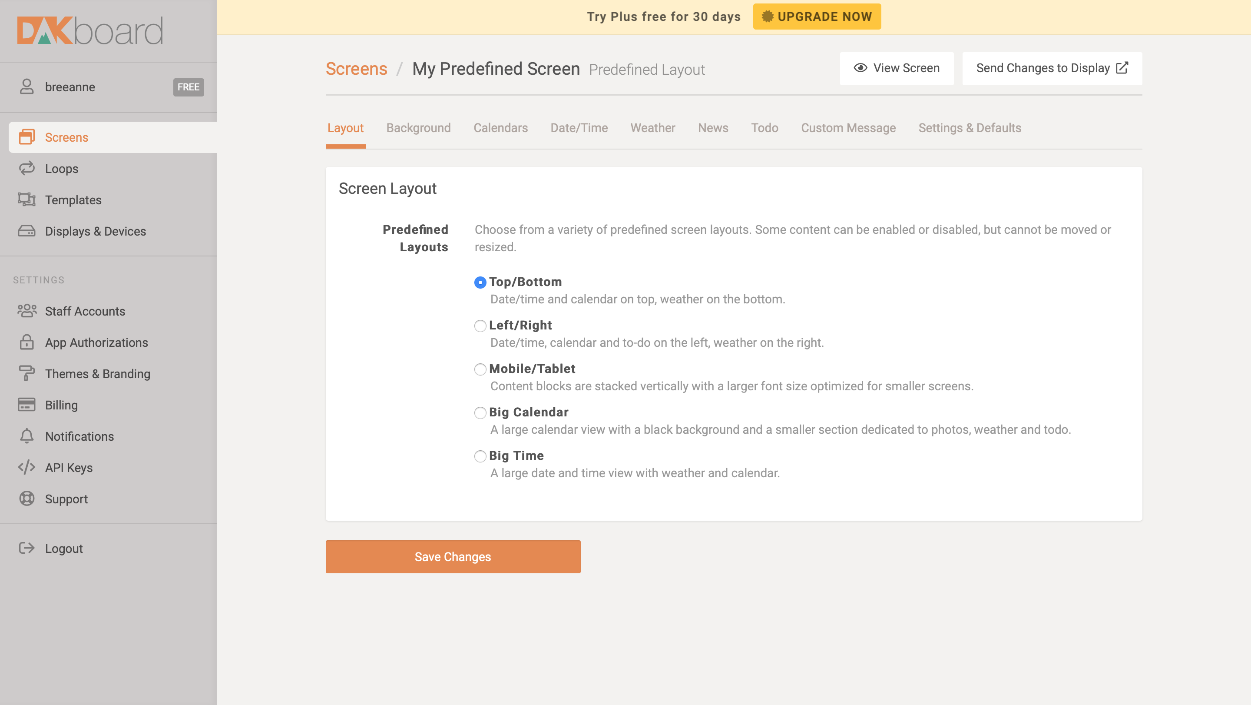Click the Staff Accounts people icon
The height and width of the screenshot is (705, 1251).
coord(26,310)
